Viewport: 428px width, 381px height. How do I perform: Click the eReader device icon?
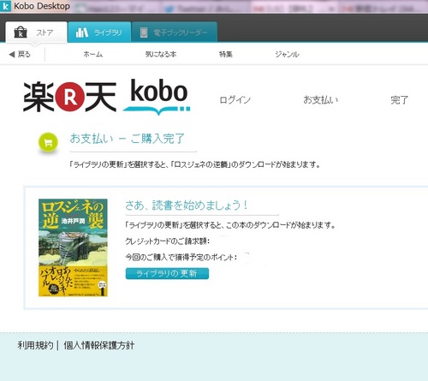point(144,33)
